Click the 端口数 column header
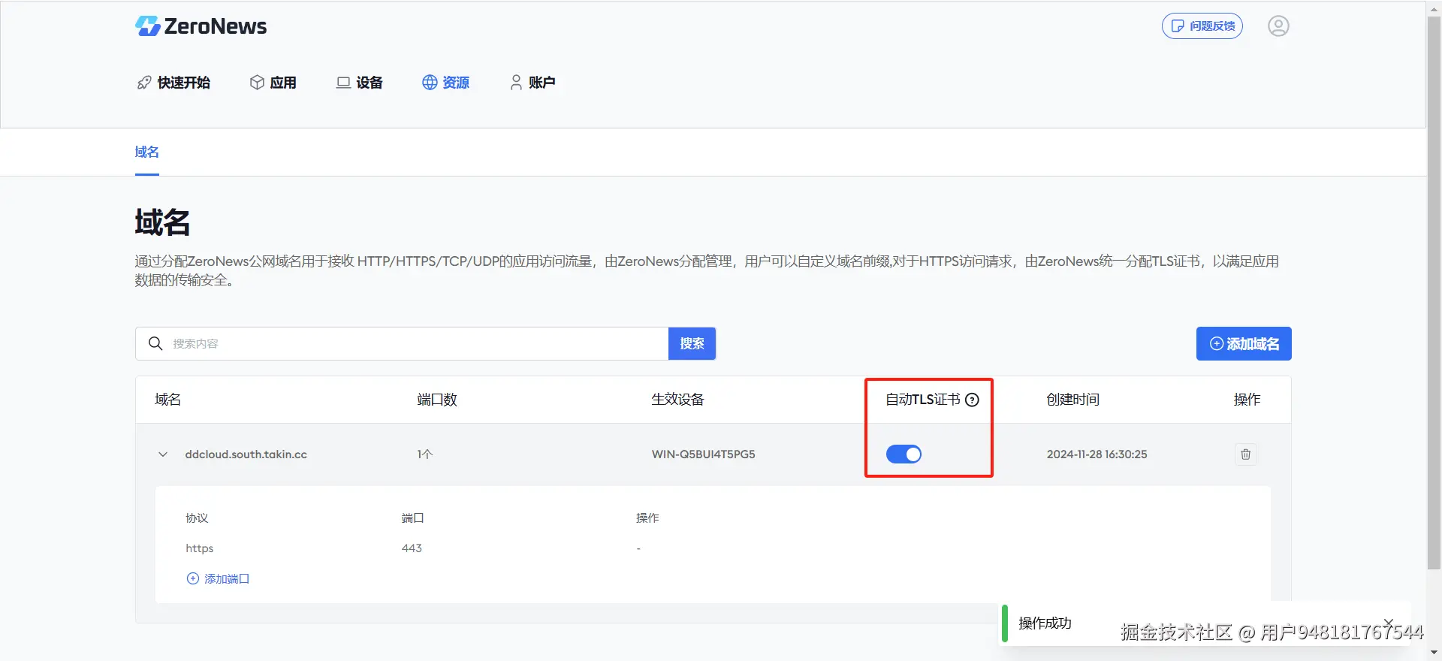Viewport: 1442px width, 661px height. 437,400
